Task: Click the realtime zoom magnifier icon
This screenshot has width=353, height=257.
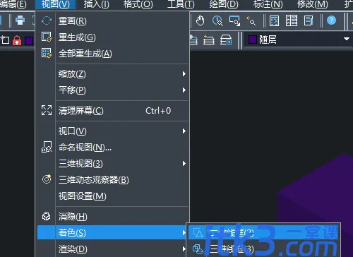Action: coord(217,20)
